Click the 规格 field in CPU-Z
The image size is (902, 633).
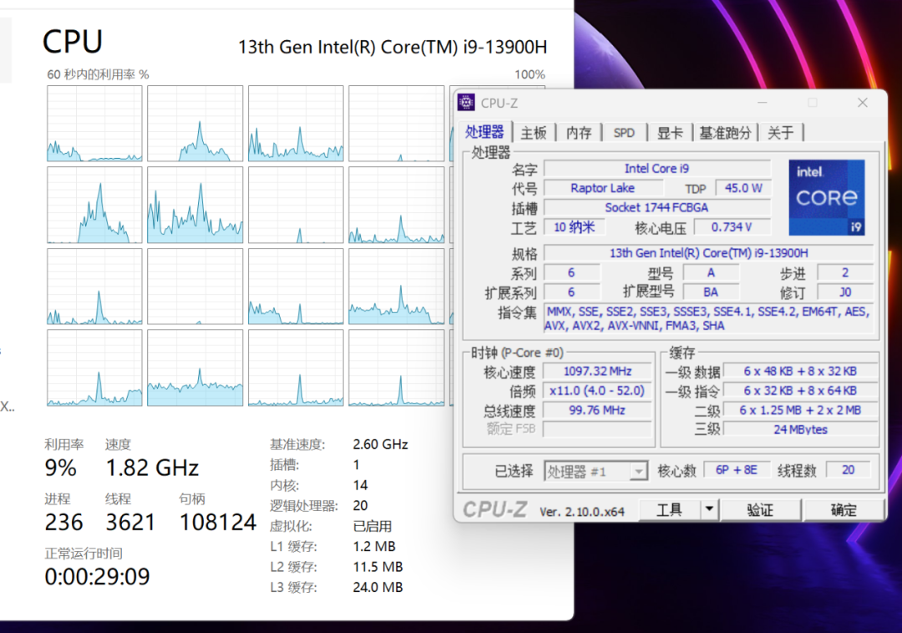pos(709,253)
